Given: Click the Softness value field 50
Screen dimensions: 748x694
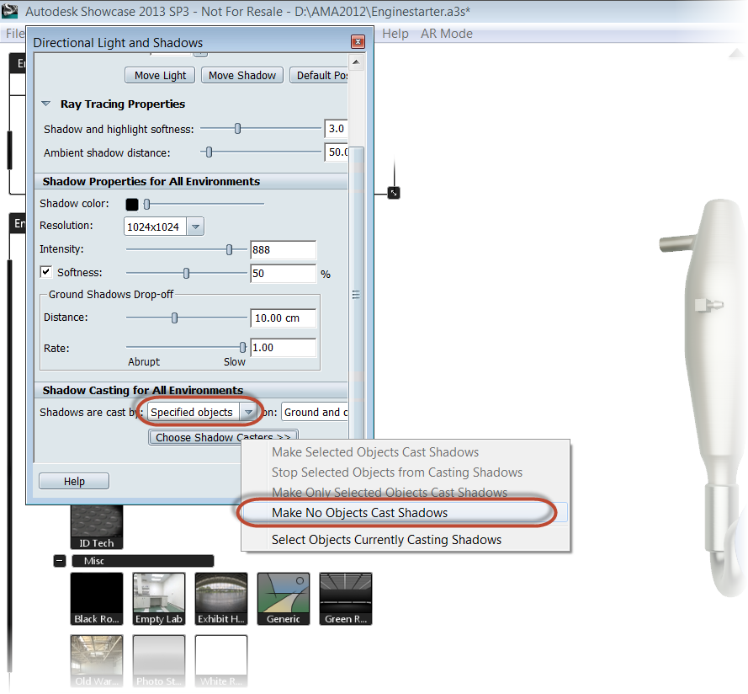Looking at the screenshot, I should (283, 273).
